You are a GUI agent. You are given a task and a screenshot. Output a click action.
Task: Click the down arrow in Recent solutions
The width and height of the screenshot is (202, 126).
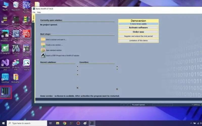[x=78, y=75]
